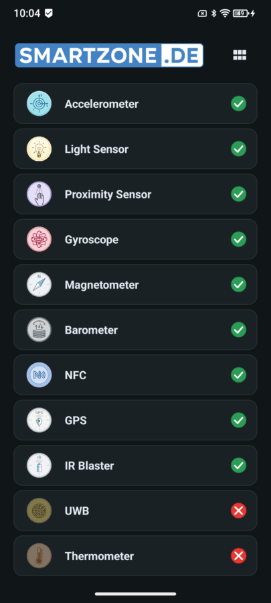Tap the Accelerometer target icon
Image resolution: width=271 pixels, height=603 pixels.
pyautogui.click(x=39, y=104)
